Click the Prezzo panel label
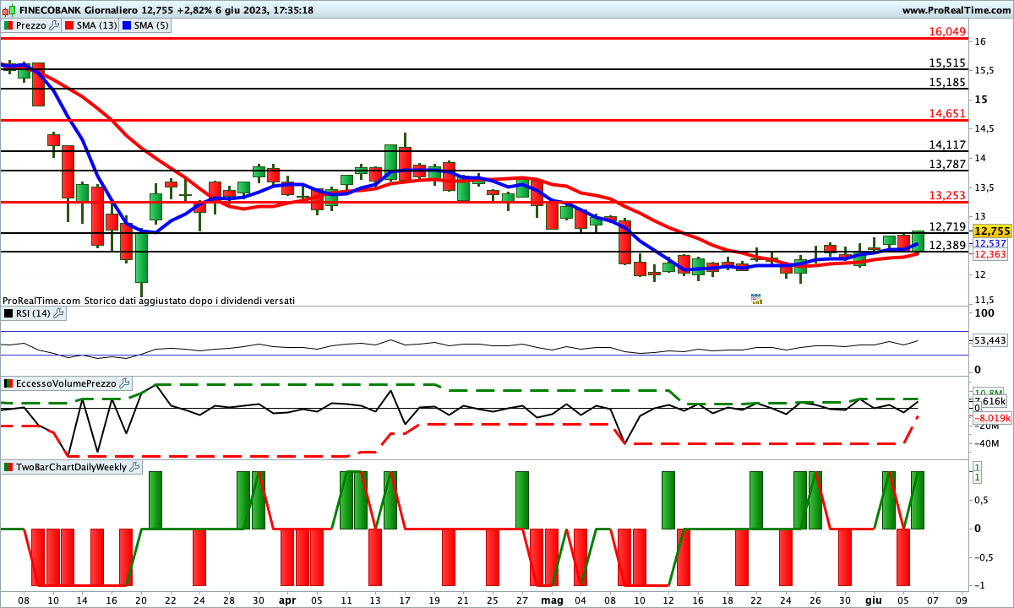 [x=30, y=25]
